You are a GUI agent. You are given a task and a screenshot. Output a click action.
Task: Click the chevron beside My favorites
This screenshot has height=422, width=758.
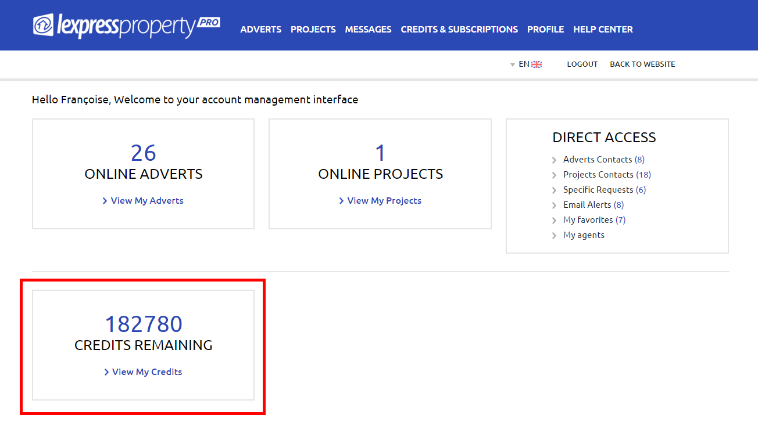point(555,221)
